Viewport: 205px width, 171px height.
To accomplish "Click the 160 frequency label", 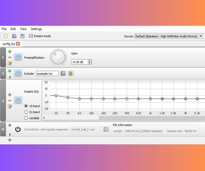I will pos(104,113).
